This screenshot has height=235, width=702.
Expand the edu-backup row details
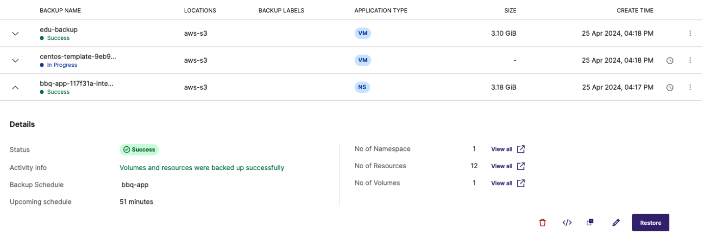click(x=15, y=34)
